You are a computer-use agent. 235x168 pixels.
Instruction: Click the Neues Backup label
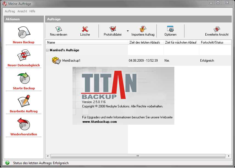pos(24,42)
